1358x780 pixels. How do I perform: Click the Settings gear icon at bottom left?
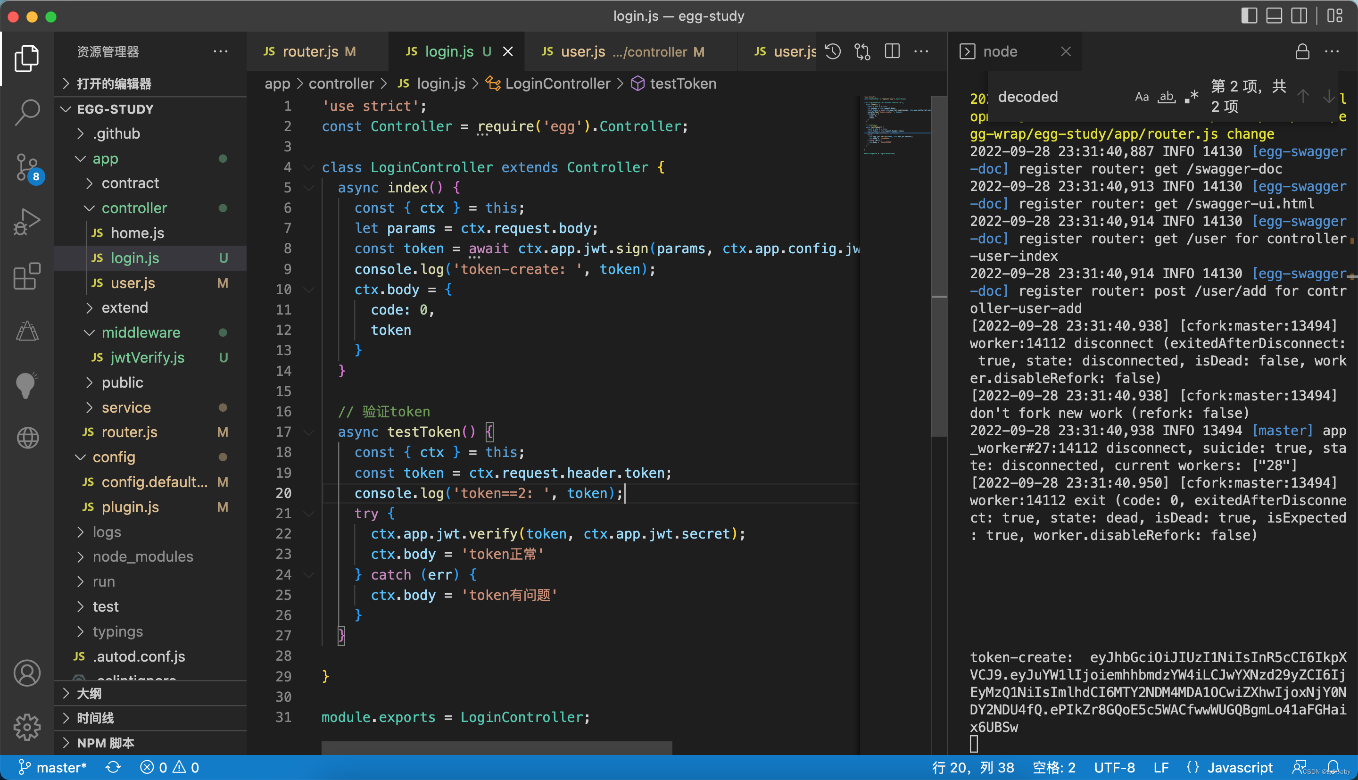pos(26,726)
